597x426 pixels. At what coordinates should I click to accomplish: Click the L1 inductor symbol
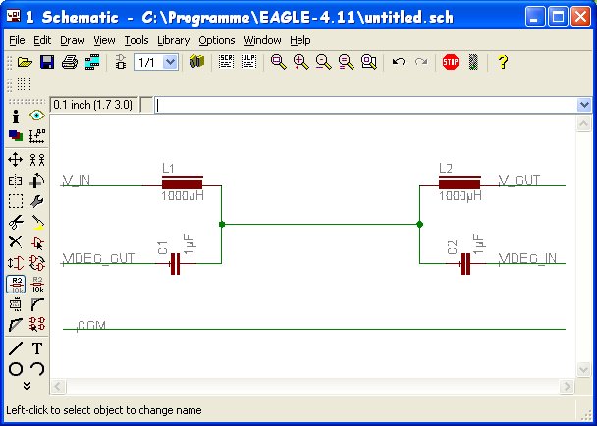182,184
